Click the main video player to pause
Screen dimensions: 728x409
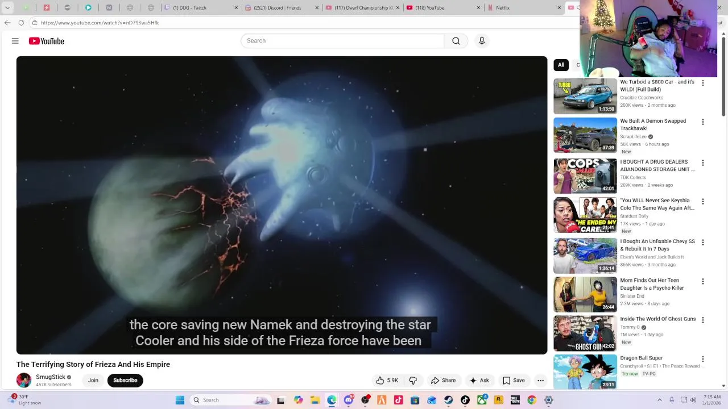coord(282,205)
